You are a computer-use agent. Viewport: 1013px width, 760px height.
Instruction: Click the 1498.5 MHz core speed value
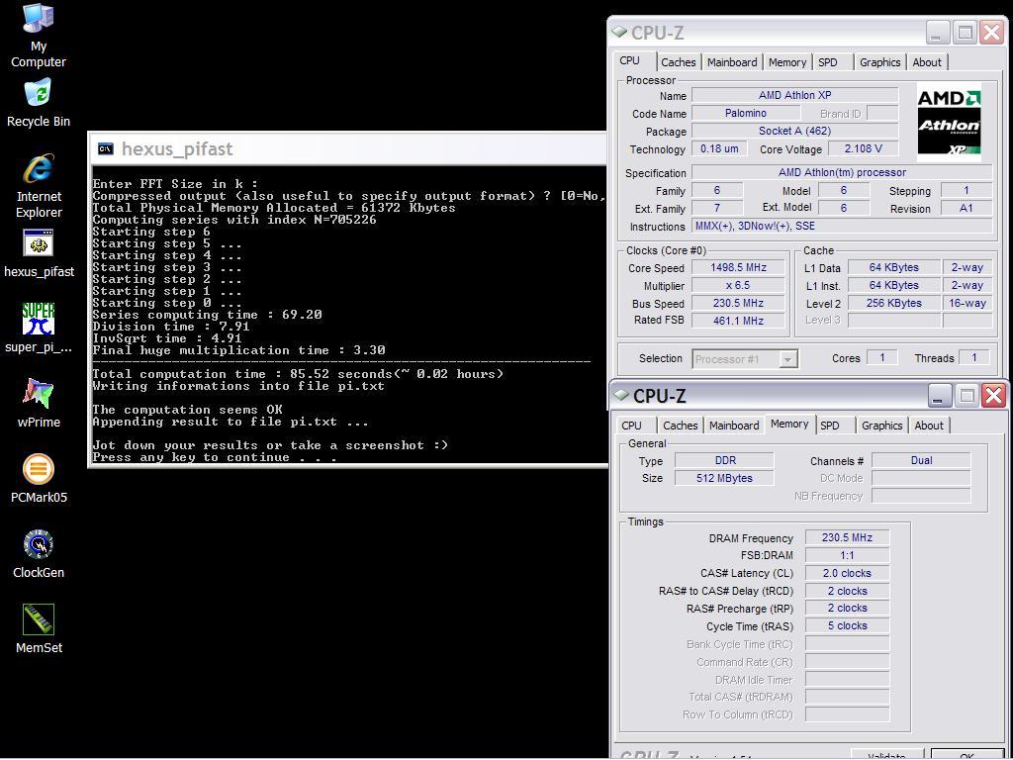(x=738, y=267)
